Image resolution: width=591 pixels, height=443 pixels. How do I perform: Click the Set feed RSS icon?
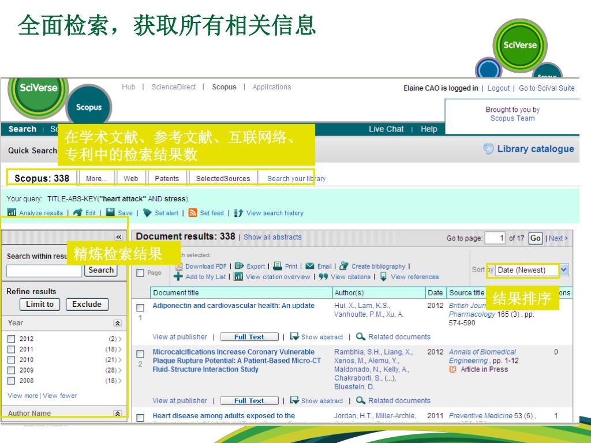[x=193, y=213]
